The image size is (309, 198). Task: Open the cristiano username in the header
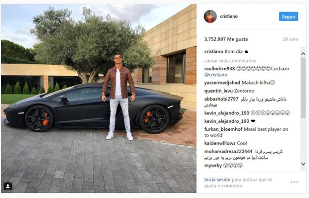229,16
